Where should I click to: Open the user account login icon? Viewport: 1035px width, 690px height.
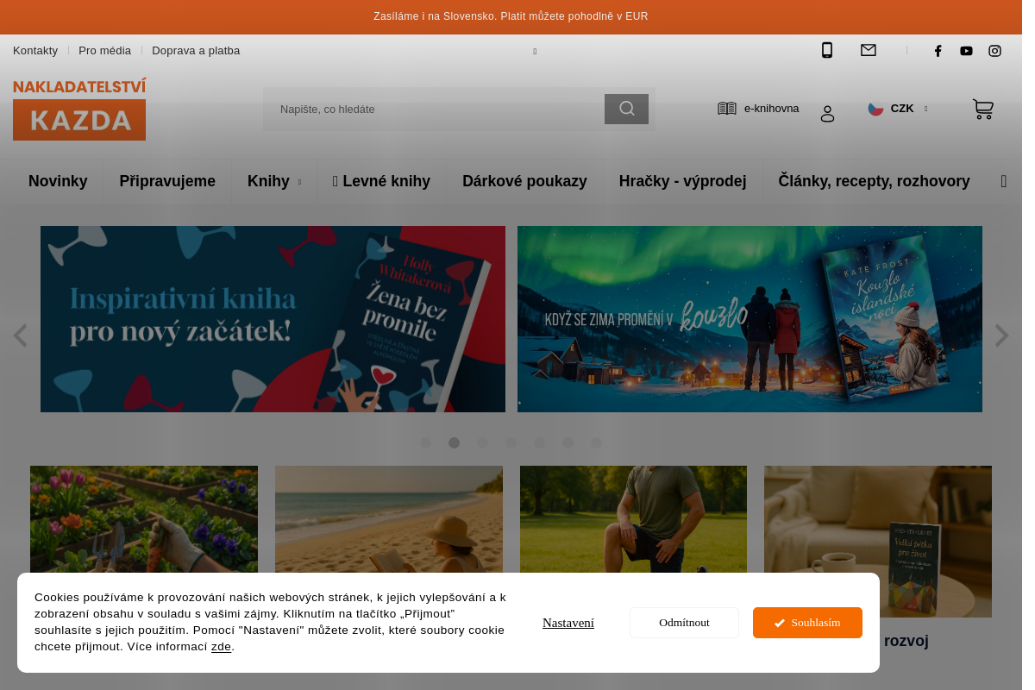[x=827, y=114]
